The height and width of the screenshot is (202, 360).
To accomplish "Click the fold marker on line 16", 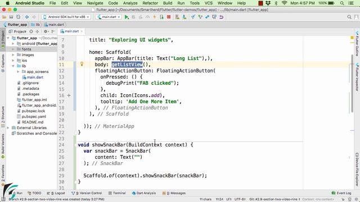I will tap(69, 95).
